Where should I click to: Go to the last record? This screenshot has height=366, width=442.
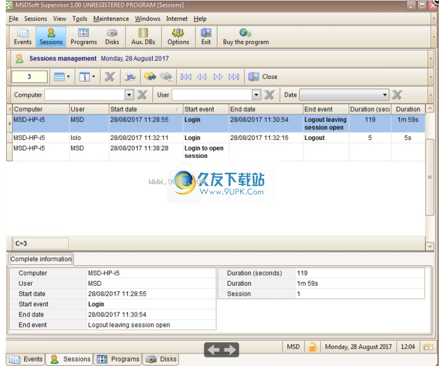pos(234,77)
